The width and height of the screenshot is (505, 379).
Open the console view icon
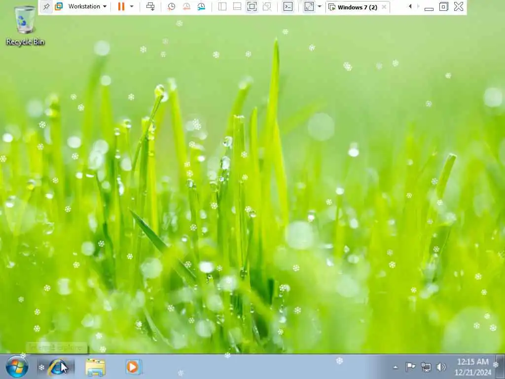pyautogui.click(x=288, y=6)
